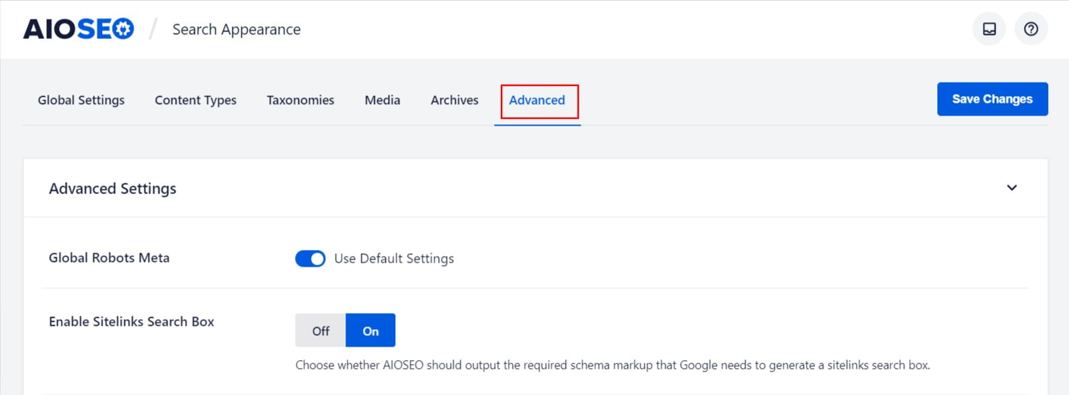
Task: Select the Advanced tab
Action: [x=537, y=100]
